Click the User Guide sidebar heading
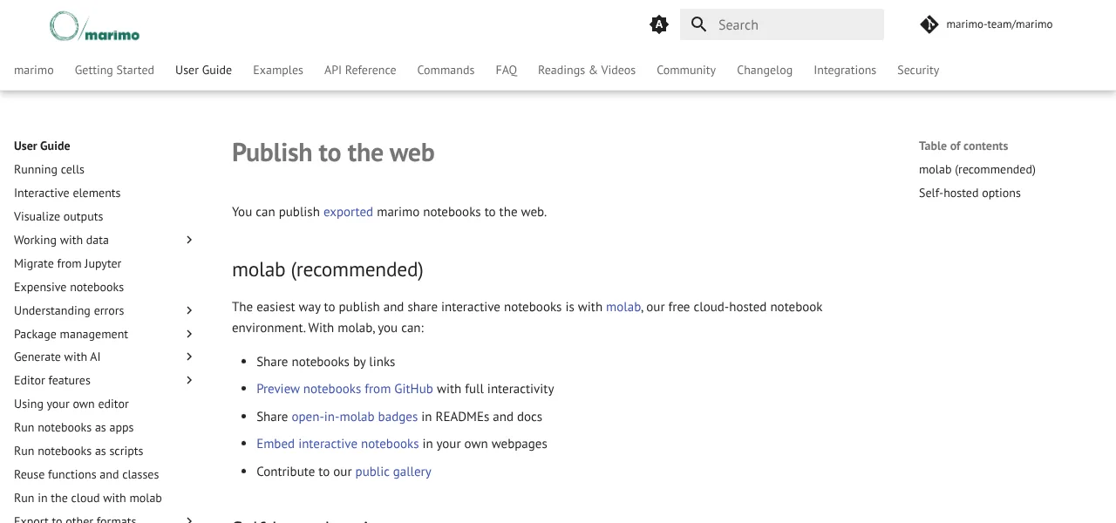The height and width of the screenshot is (523, 1116). click(x=42, y=146)
